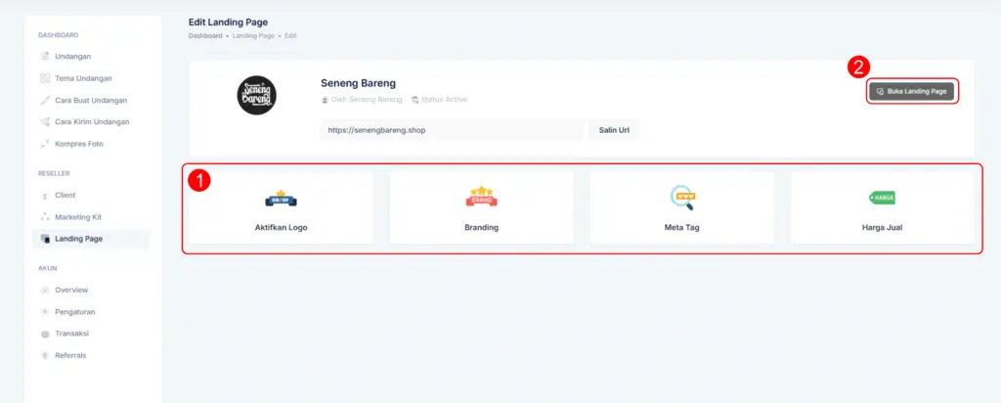Open Pengaturan settings in sidebar
The height and width of the screenshot is (403, 1001).
(74, 311)
